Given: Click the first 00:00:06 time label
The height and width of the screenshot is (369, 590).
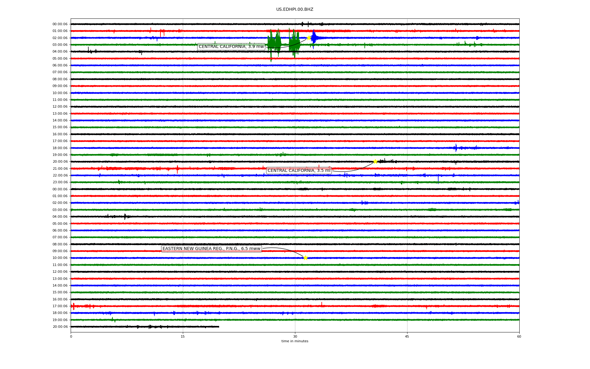Looking at the screenshot, I should 60,24.
